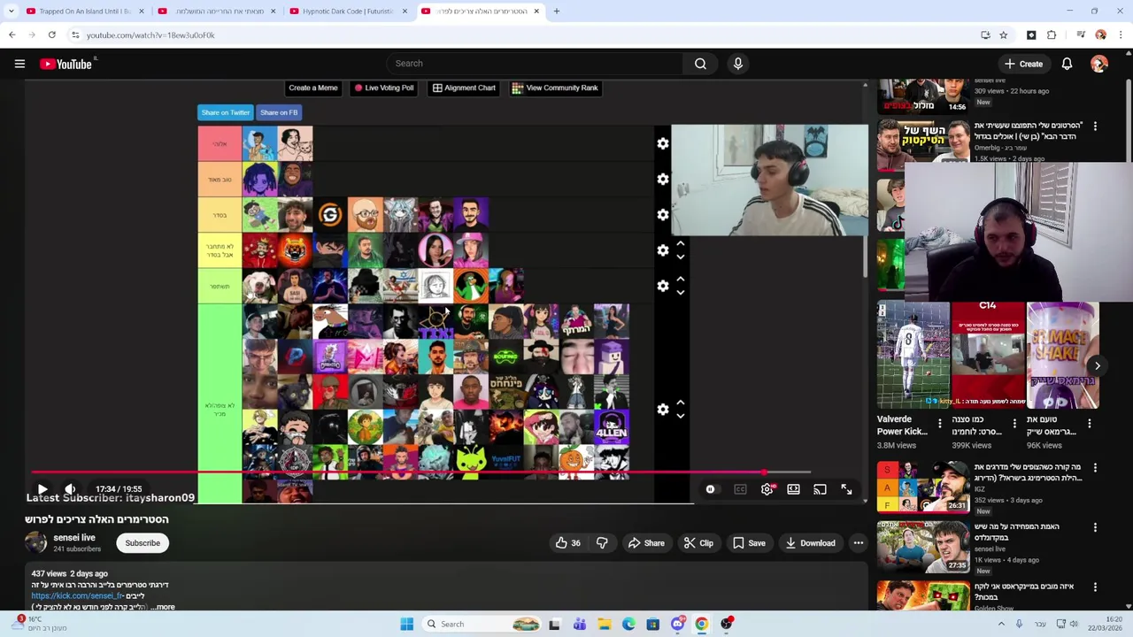1133x637 pixels.
Task: Go back with the browser's back arrow
Action: click(x=12, y=35)
